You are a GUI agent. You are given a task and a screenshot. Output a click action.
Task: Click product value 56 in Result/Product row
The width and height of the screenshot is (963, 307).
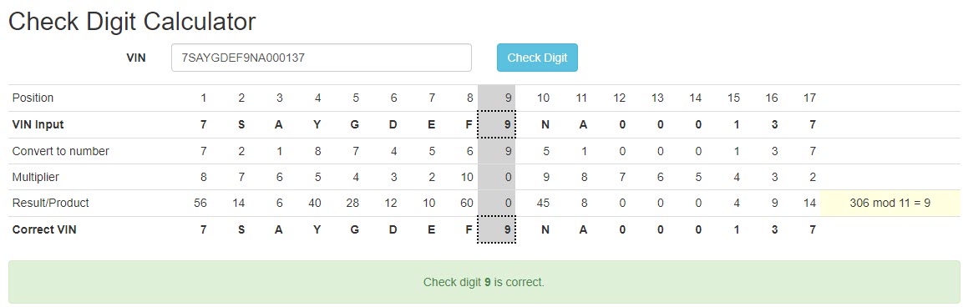(200, 204)
